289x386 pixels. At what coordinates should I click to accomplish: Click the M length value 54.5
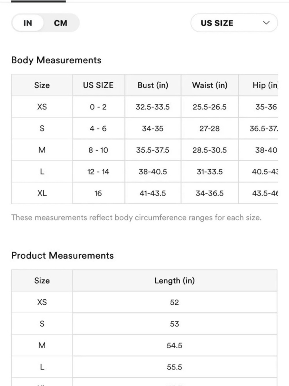click(x=175, y=345)
